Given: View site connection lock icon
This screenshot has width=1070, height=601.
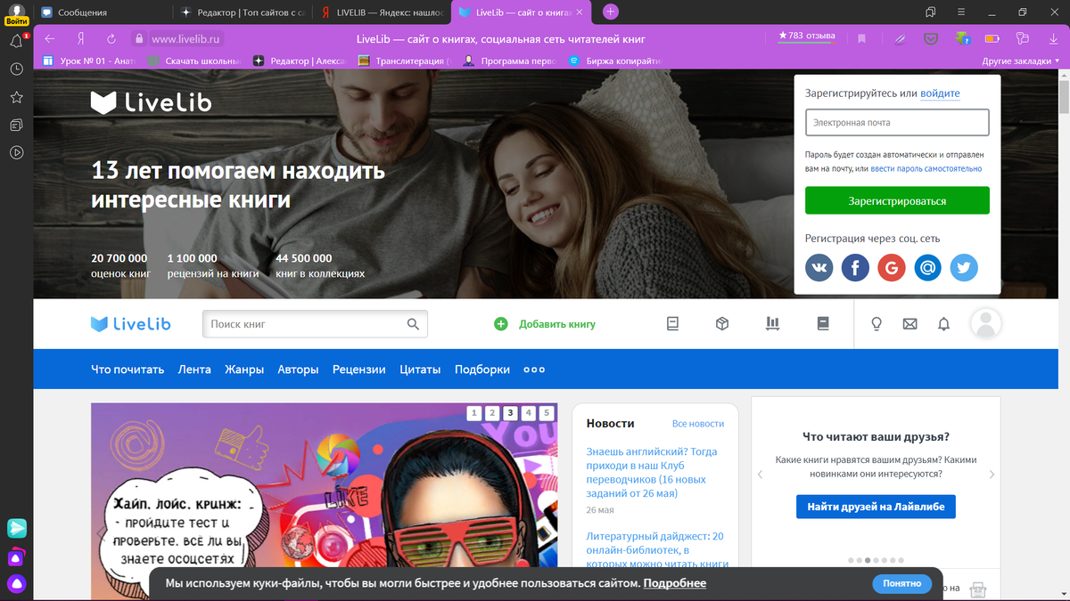Looking at the screenshot, I should click(138, 39).
